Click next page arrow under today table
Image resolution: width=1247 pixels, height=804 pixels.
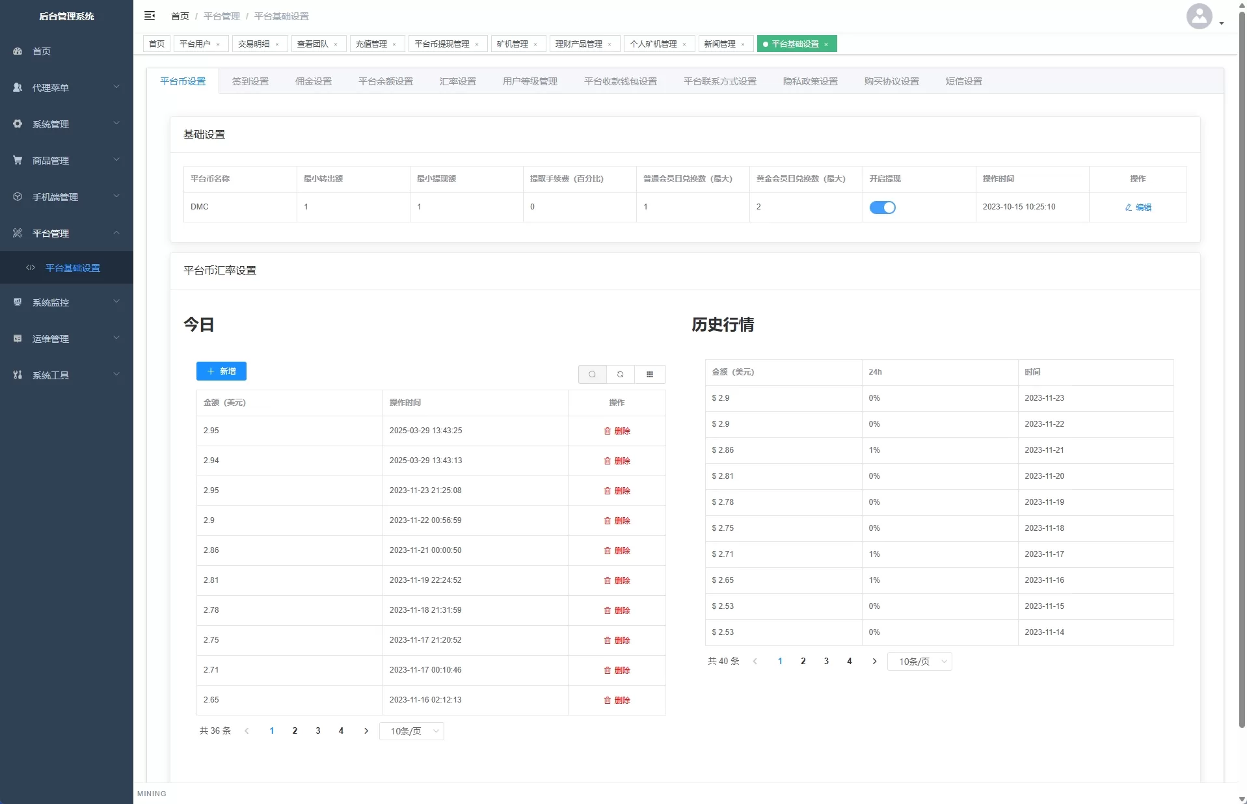click(366, 730)
